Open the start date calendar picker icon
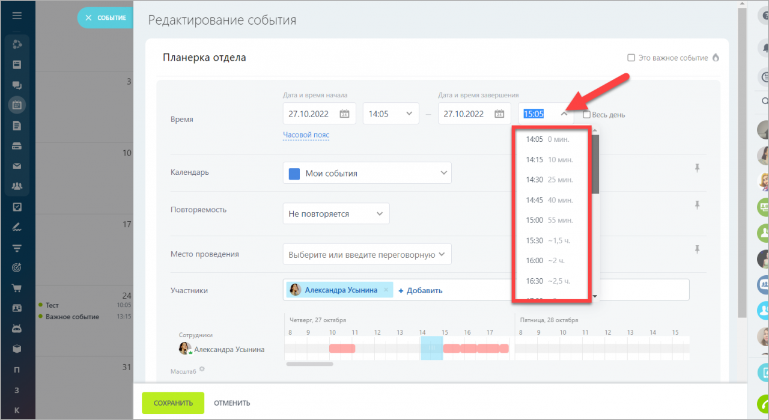 344,114
